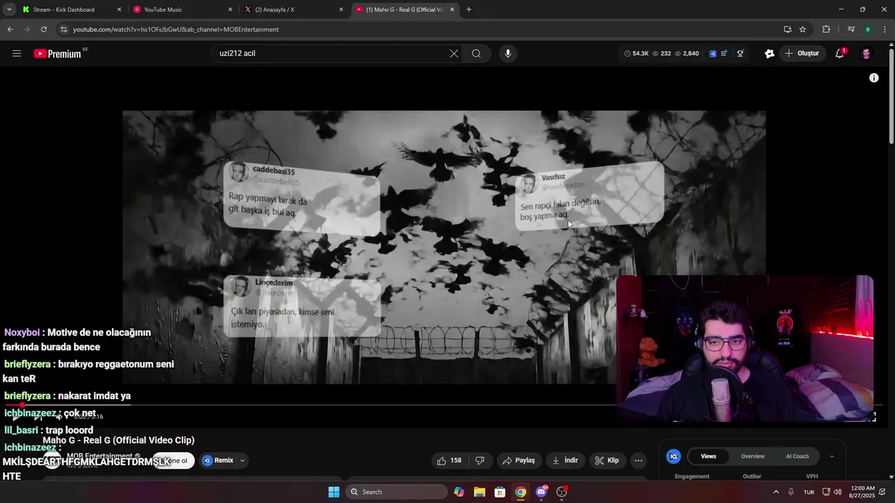Click the Klip clip button
Image resolution: width=895 pixels, height=503 pixels.
tap(607, 460)
